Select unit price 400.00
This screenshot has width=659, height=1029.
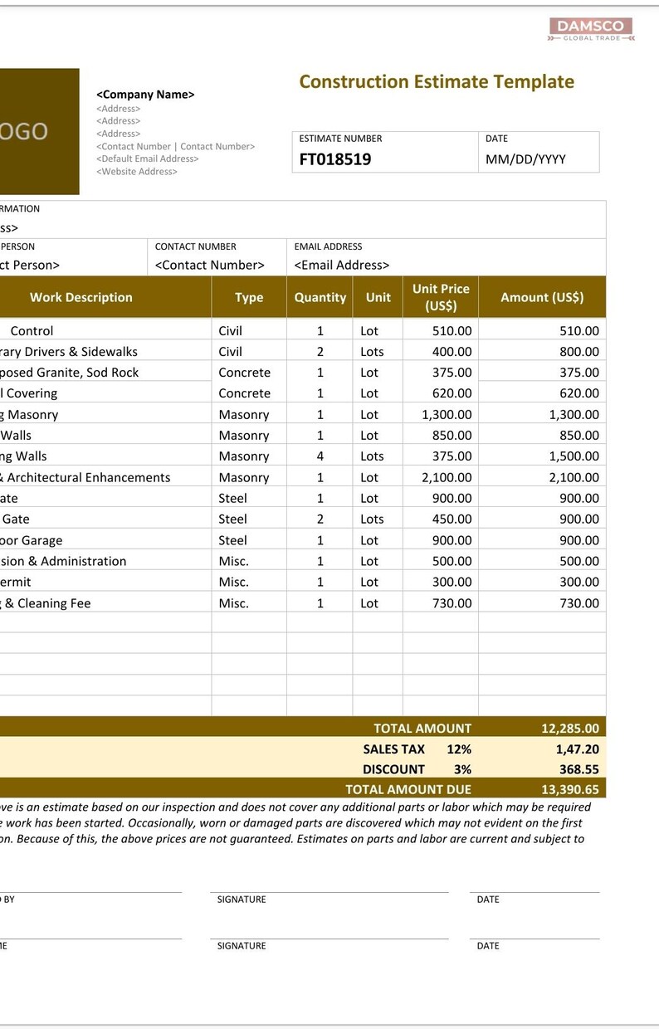pos(452,352)
